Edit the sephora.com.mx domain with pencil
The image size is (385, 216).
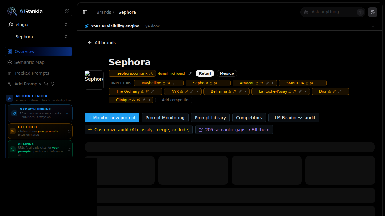pos(190,73)
